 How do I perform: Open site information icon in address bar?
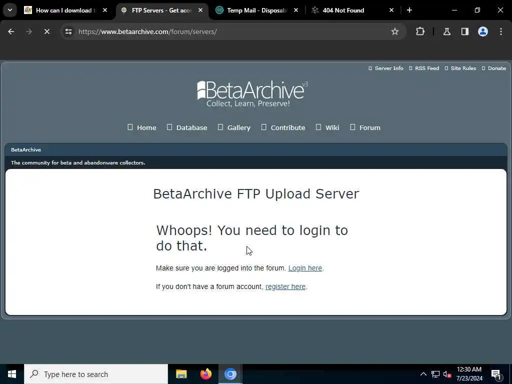[x=68, y=31]
